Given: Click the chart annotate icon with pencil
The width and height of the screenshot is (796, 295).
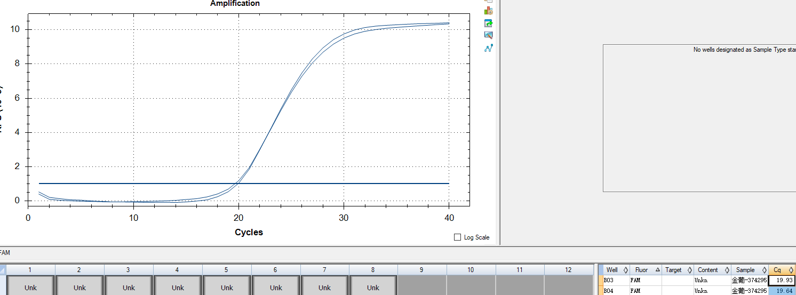Looking at the screenshot, I should pyautogui.click(x=488, y=35).
